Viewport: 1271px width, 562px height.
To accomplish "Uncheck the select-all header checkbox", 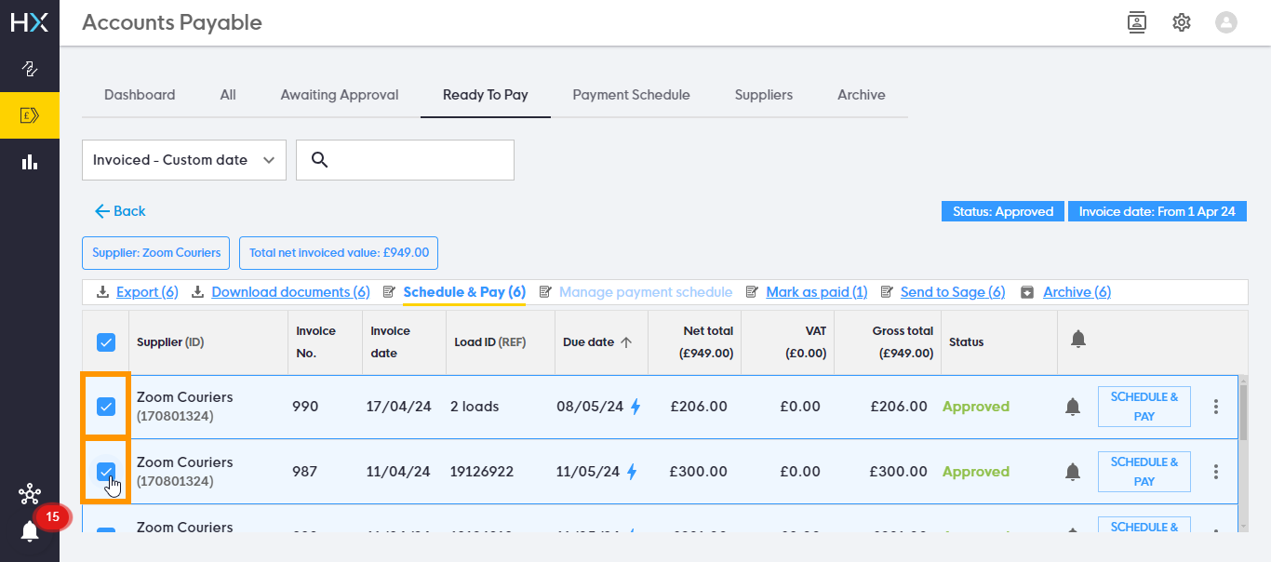I will 106,342.
